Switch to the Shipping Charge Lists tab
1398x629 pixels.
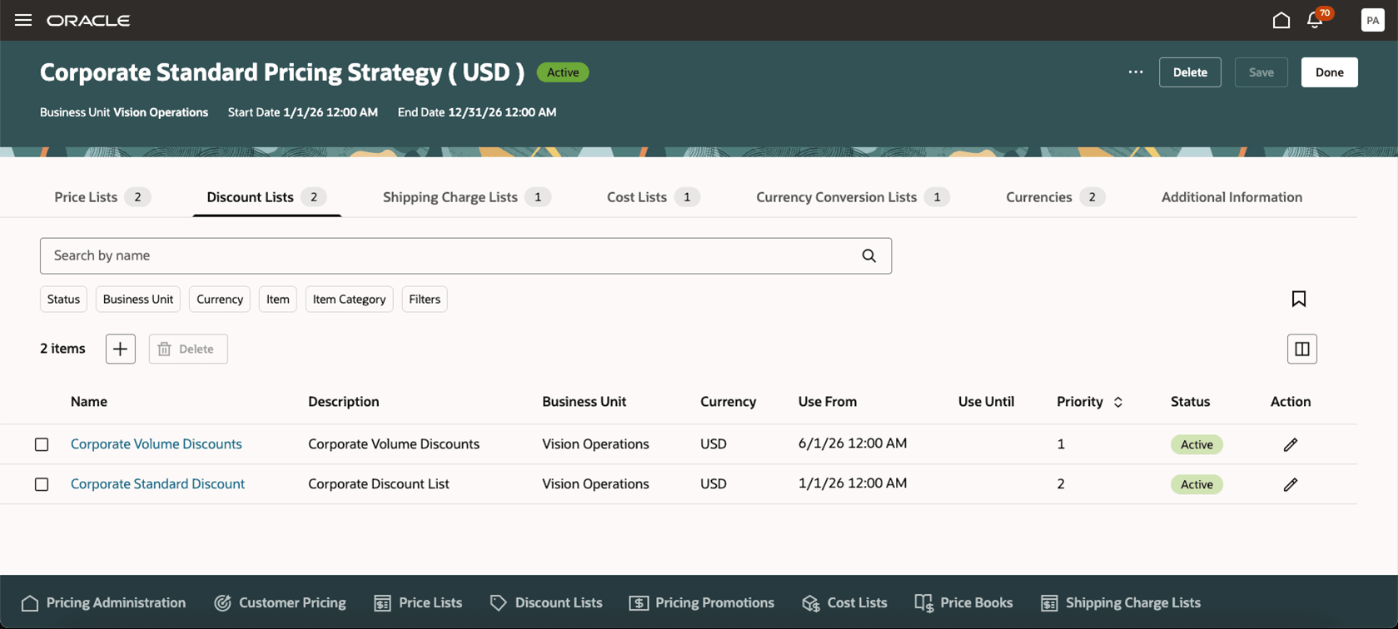[x=467, y=197]
